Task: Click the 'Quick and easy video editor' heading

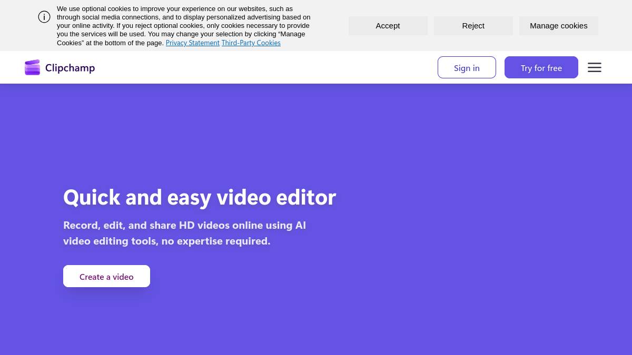Action: coord(199,197)
